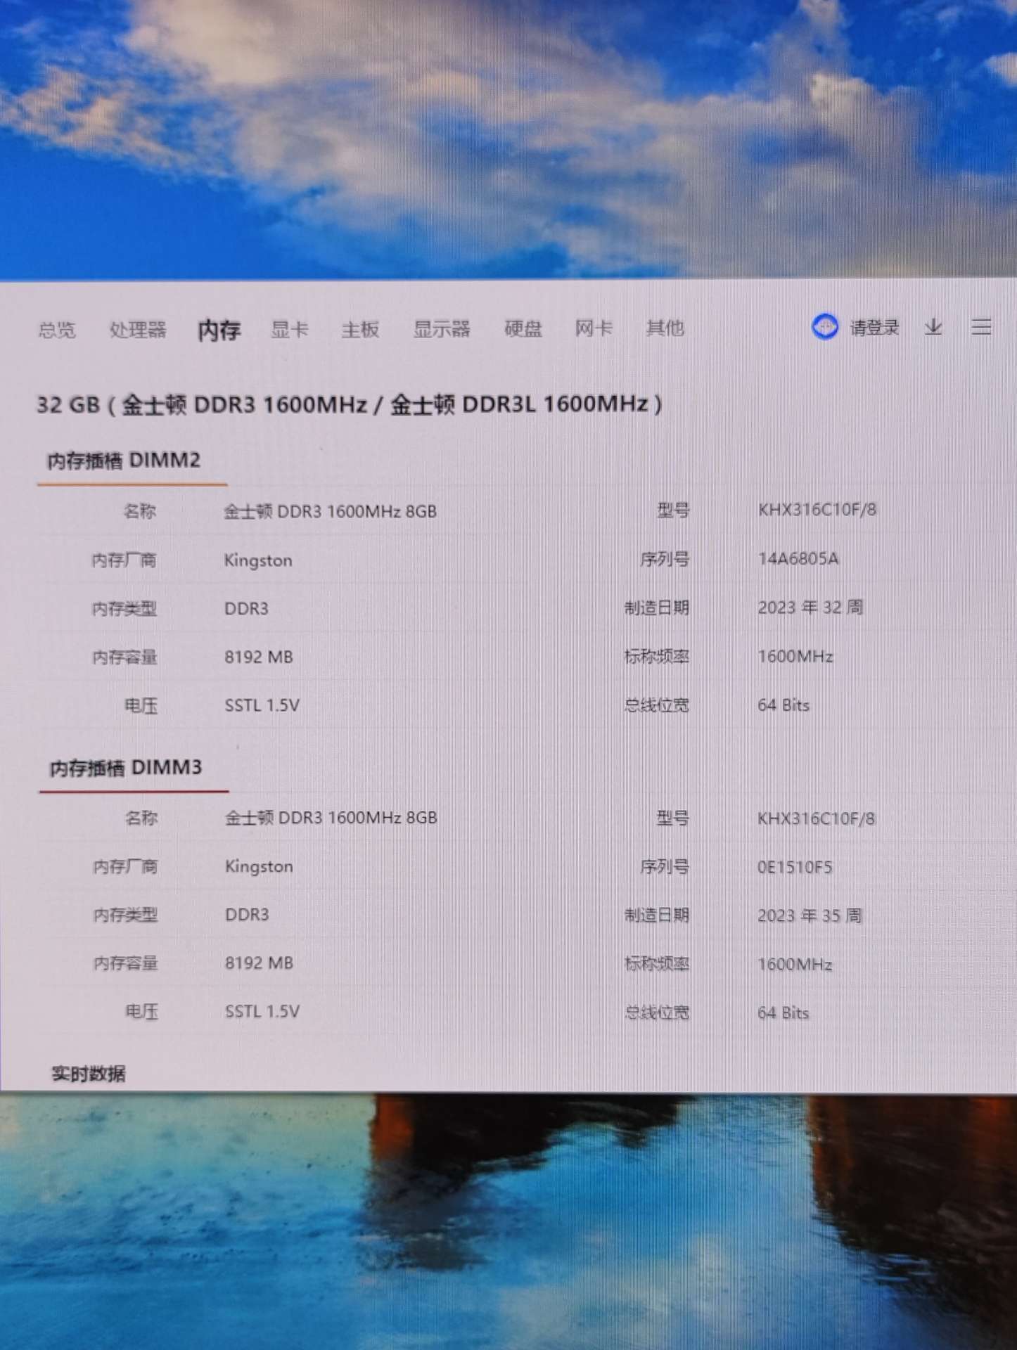Click DIMM2 memory type DDR3 value
1017x1350 pixels.
point(246,609)
